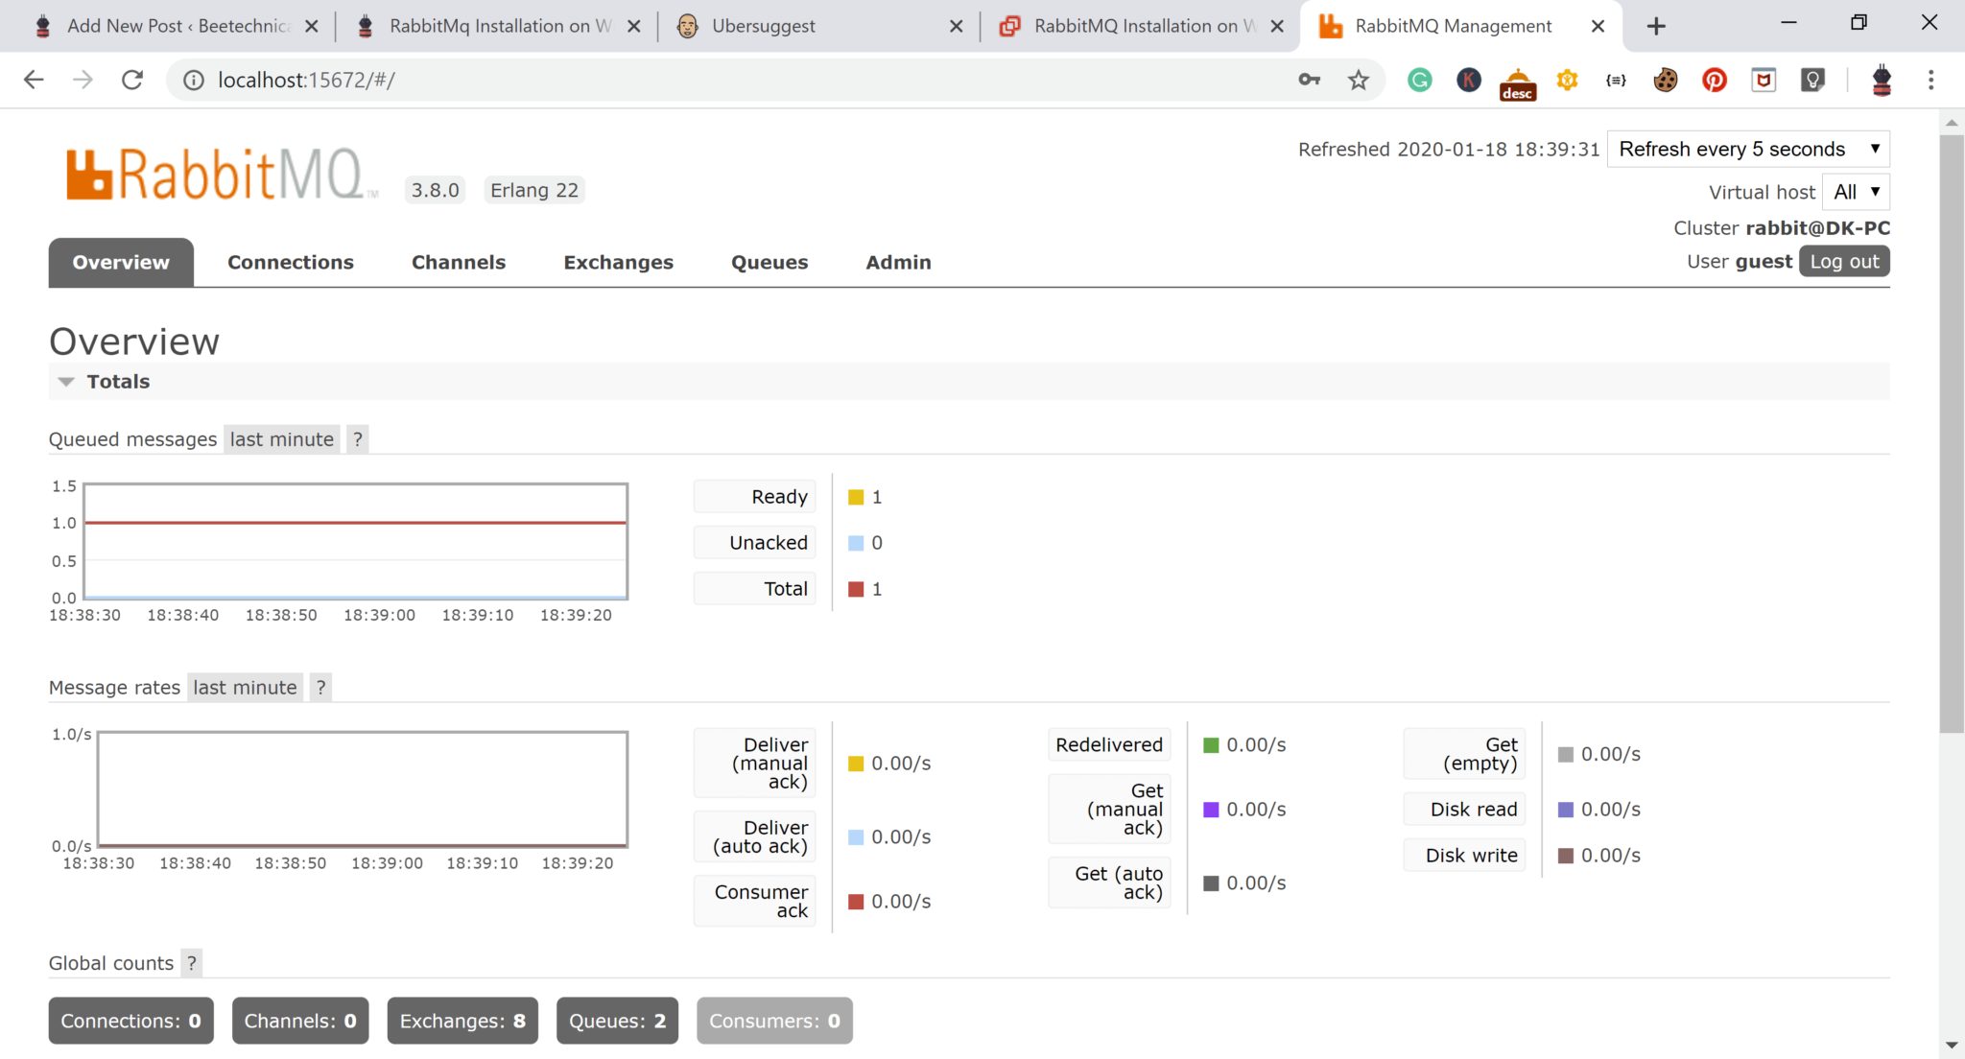Switch to the Queues tab
1965x1059 pixels.
point(769,262)
